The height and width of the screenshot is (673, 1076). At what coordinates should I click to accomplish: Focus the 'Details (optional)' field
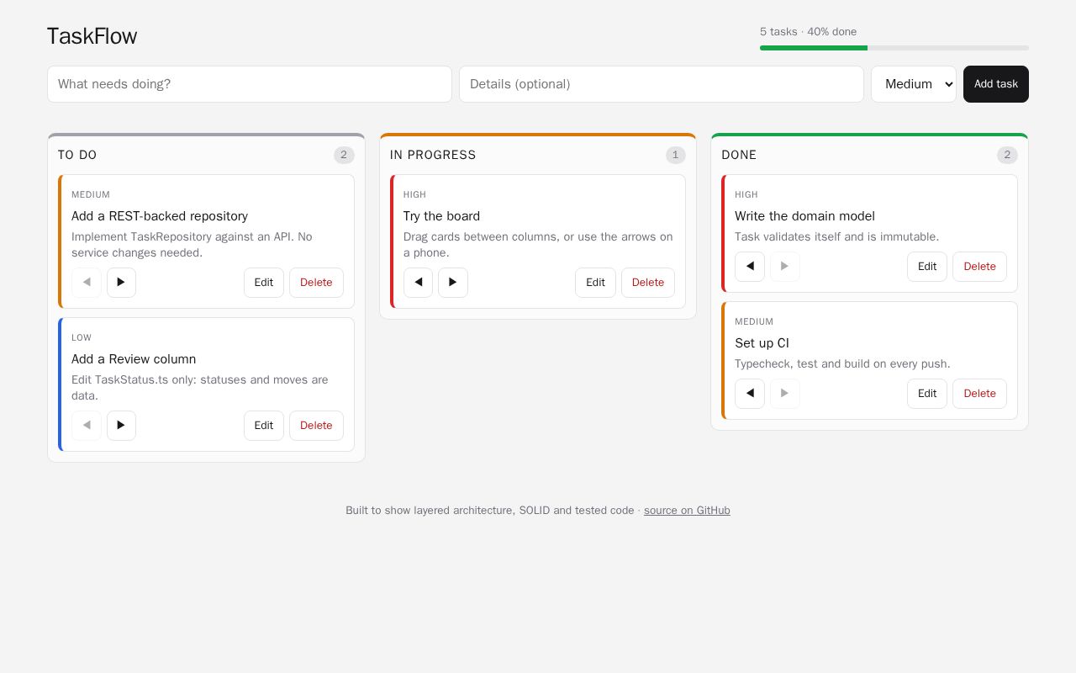[662, 84]
